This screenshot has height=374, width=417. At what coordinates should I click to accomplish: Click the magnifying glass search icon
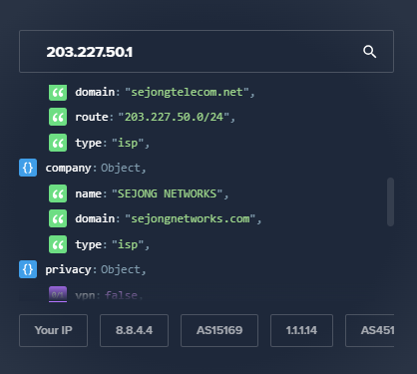[x=369, y=52]
